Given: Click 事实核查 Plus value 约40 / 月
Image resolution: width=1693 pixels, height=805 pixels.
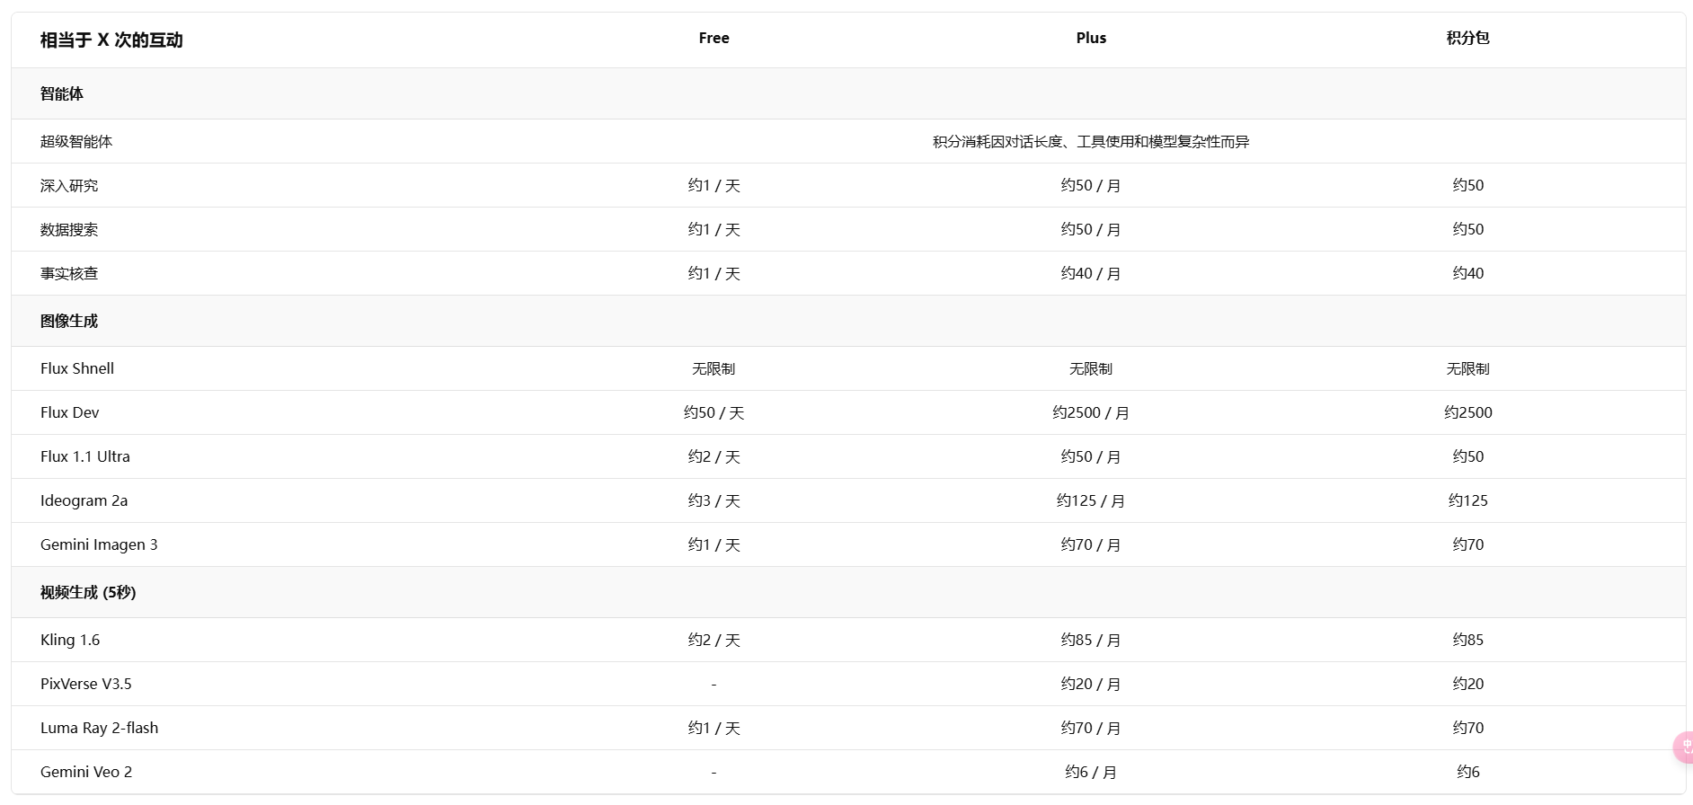Looking at the screenshot, I should tap(1091, 273).
